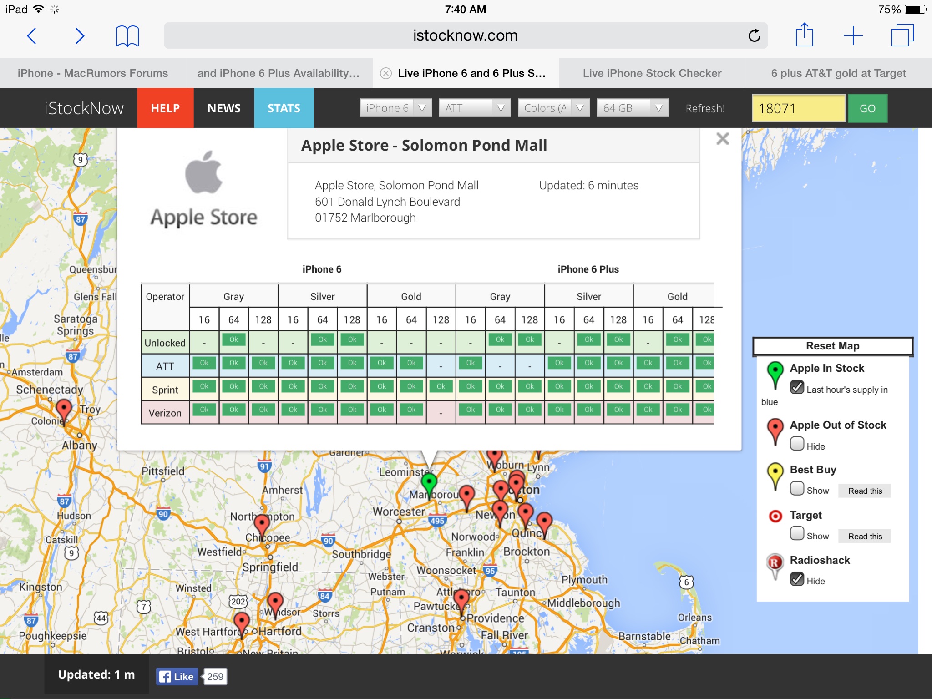
Task: Click the Facebook Like button
Action: (177, 676)
